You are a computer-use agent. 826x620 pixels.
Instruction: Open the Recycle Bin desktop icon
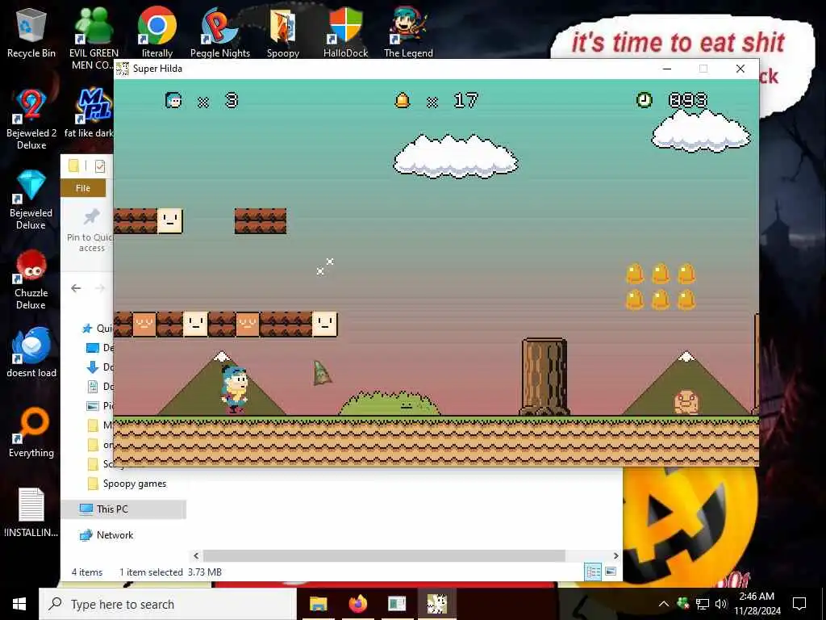click(31, 33)
